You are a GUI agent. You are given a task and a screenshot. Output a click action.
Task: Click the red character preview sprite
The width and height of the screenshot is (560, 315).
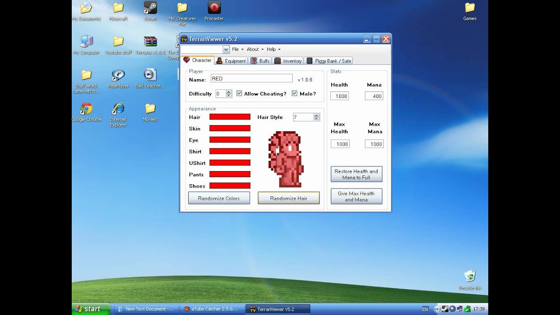[286, 159]
